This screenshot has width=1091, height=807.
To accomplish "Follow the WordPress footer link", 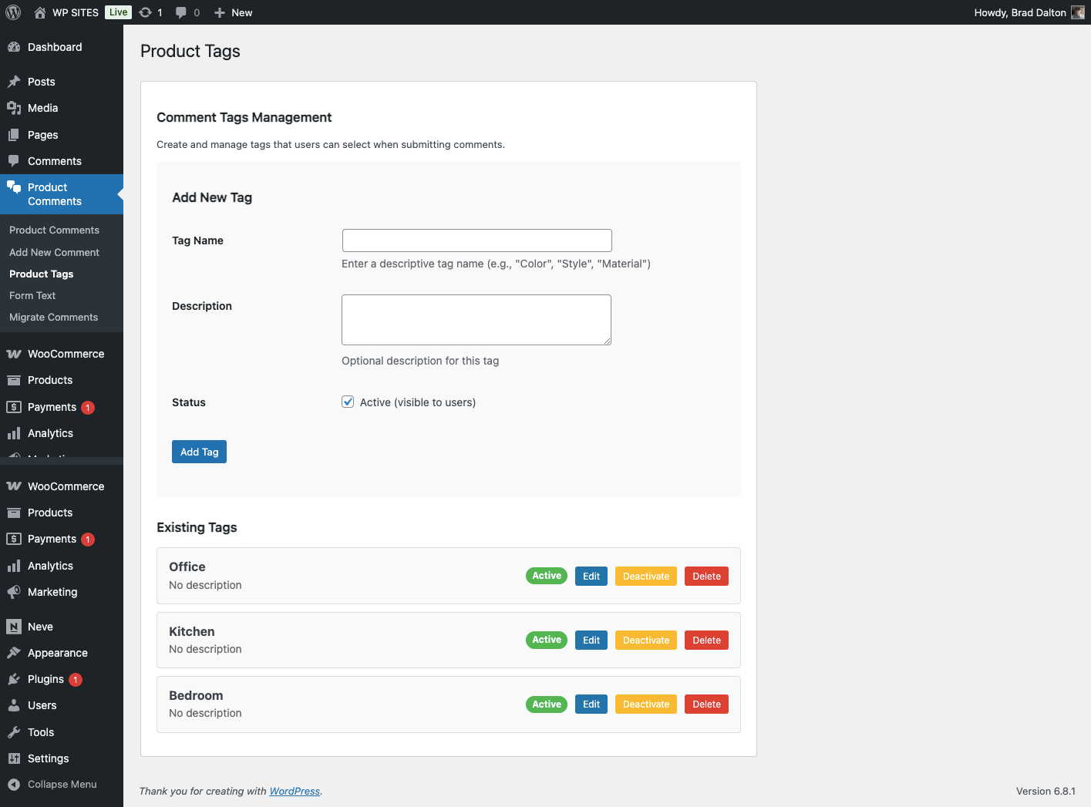I will coord(295,792).
